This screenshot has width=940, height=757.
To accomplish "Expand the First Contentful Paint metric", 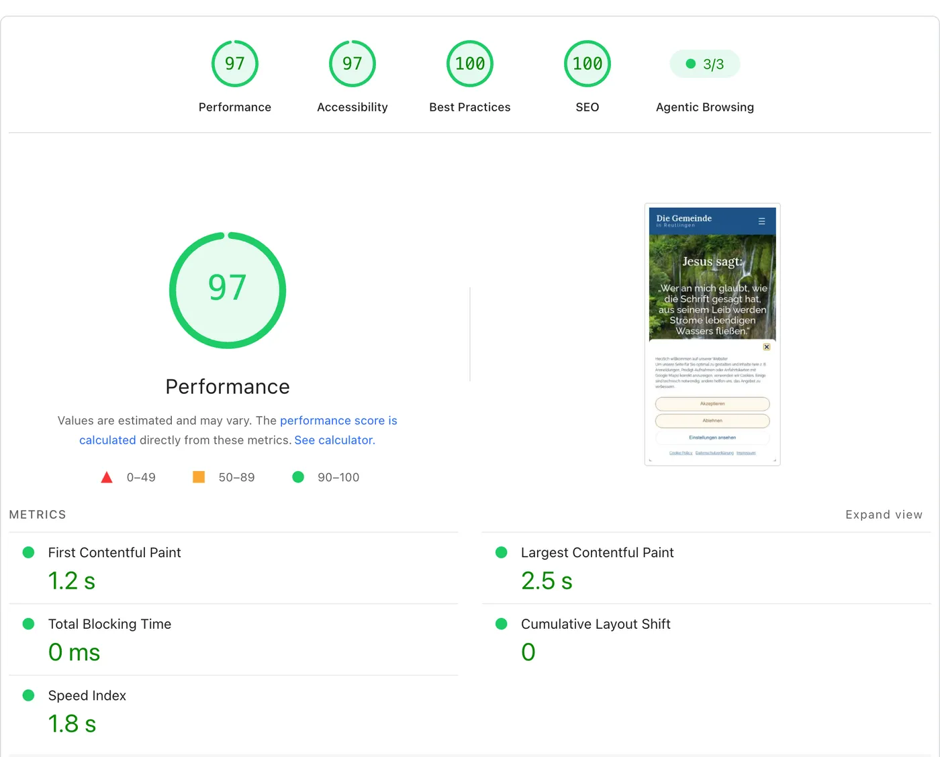I will coord(234,568).
